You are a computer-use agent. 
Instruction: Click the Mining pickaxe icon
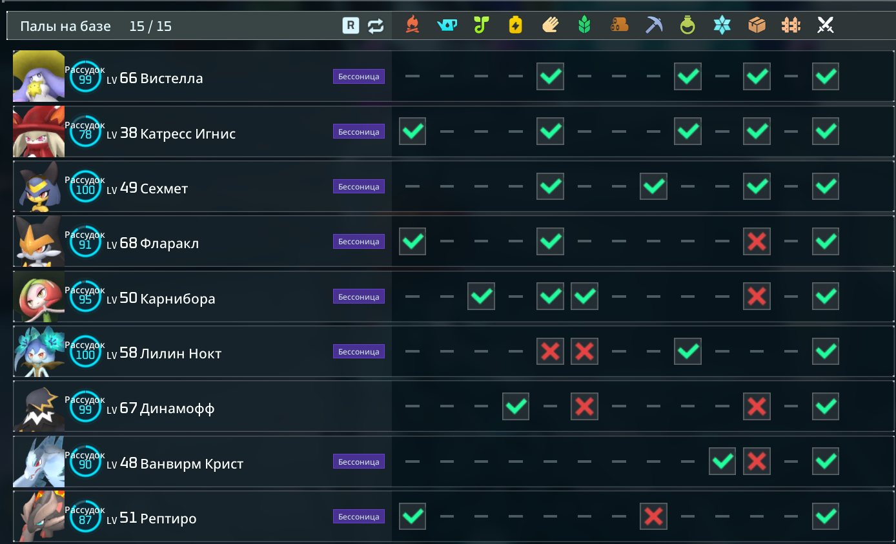653,25
